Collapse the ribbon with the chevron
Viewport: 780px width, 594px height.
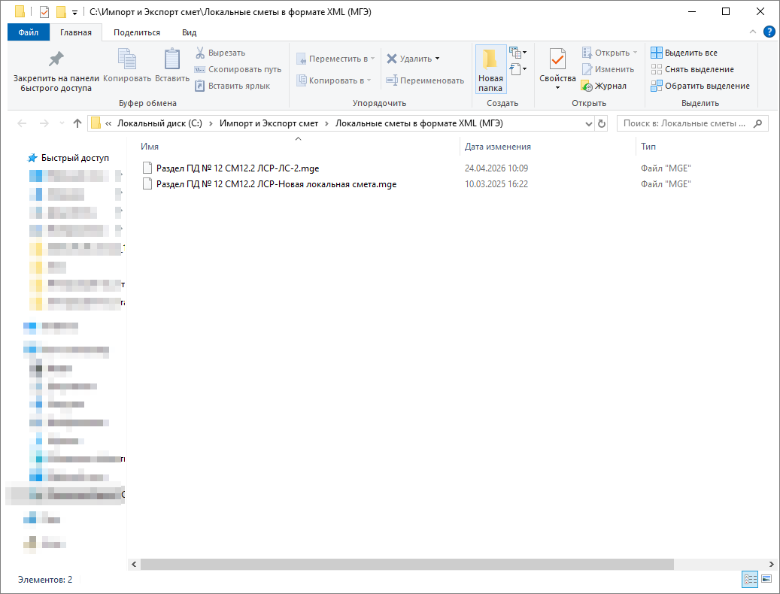(753, 32)
